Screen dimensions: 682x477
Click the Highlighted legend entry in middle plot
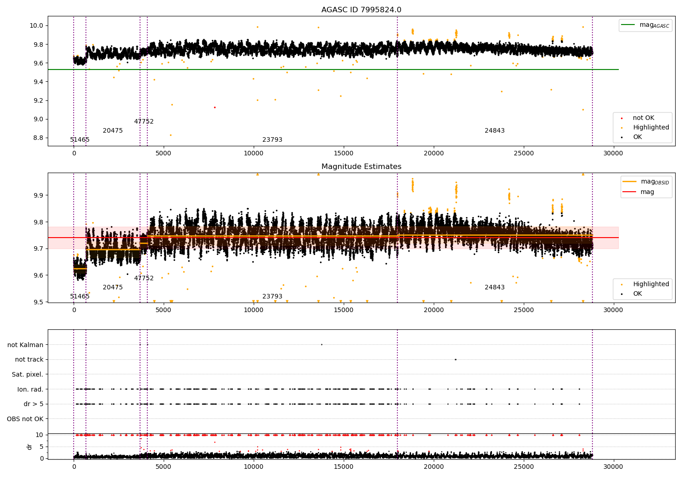[x=646, y=284]
